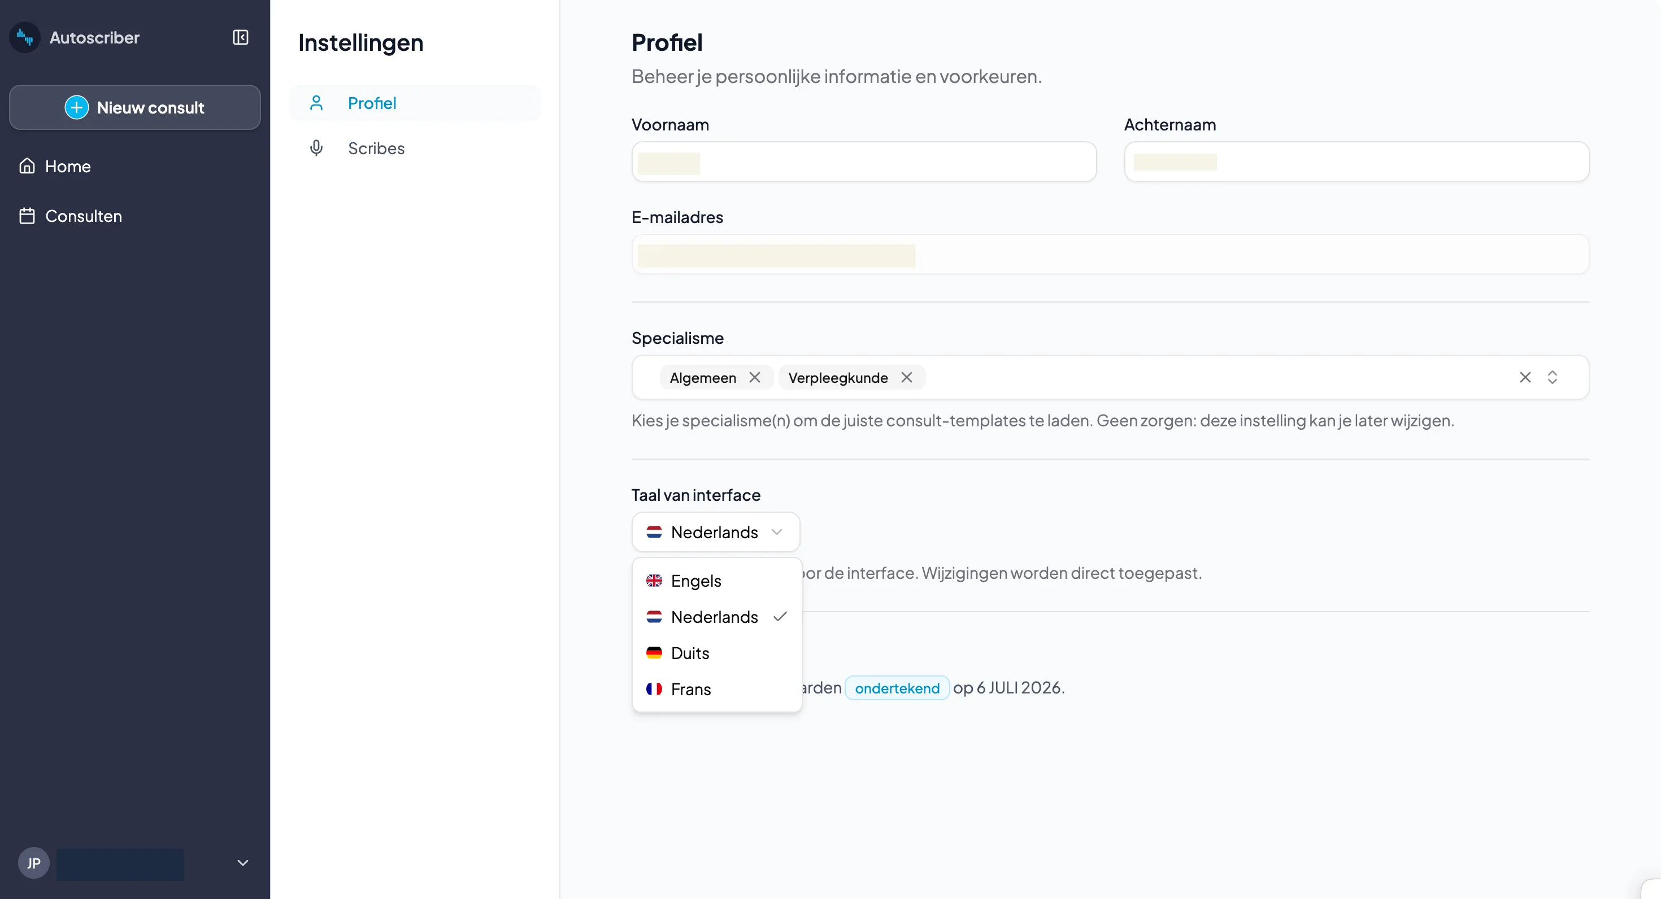
Task: Click the JP avatar
Action: 33,863
